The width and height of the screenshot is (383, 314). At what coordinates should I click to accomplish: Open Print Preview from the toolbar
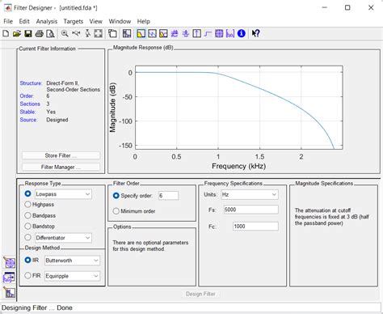[50, 34]
